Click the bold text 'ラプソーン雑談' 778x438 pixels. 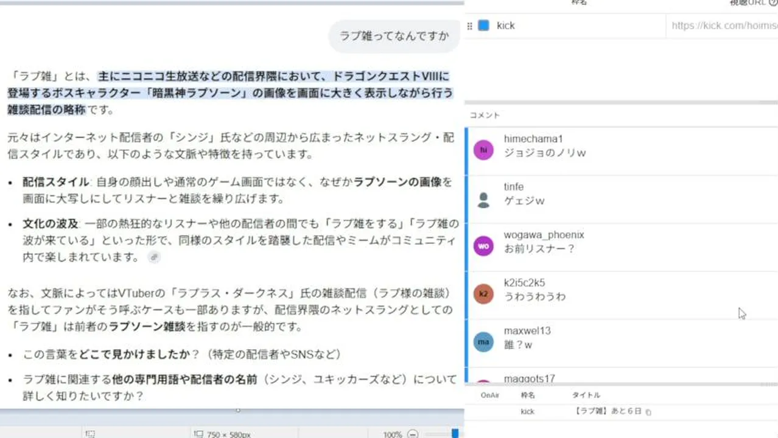(x=147, y=326)
